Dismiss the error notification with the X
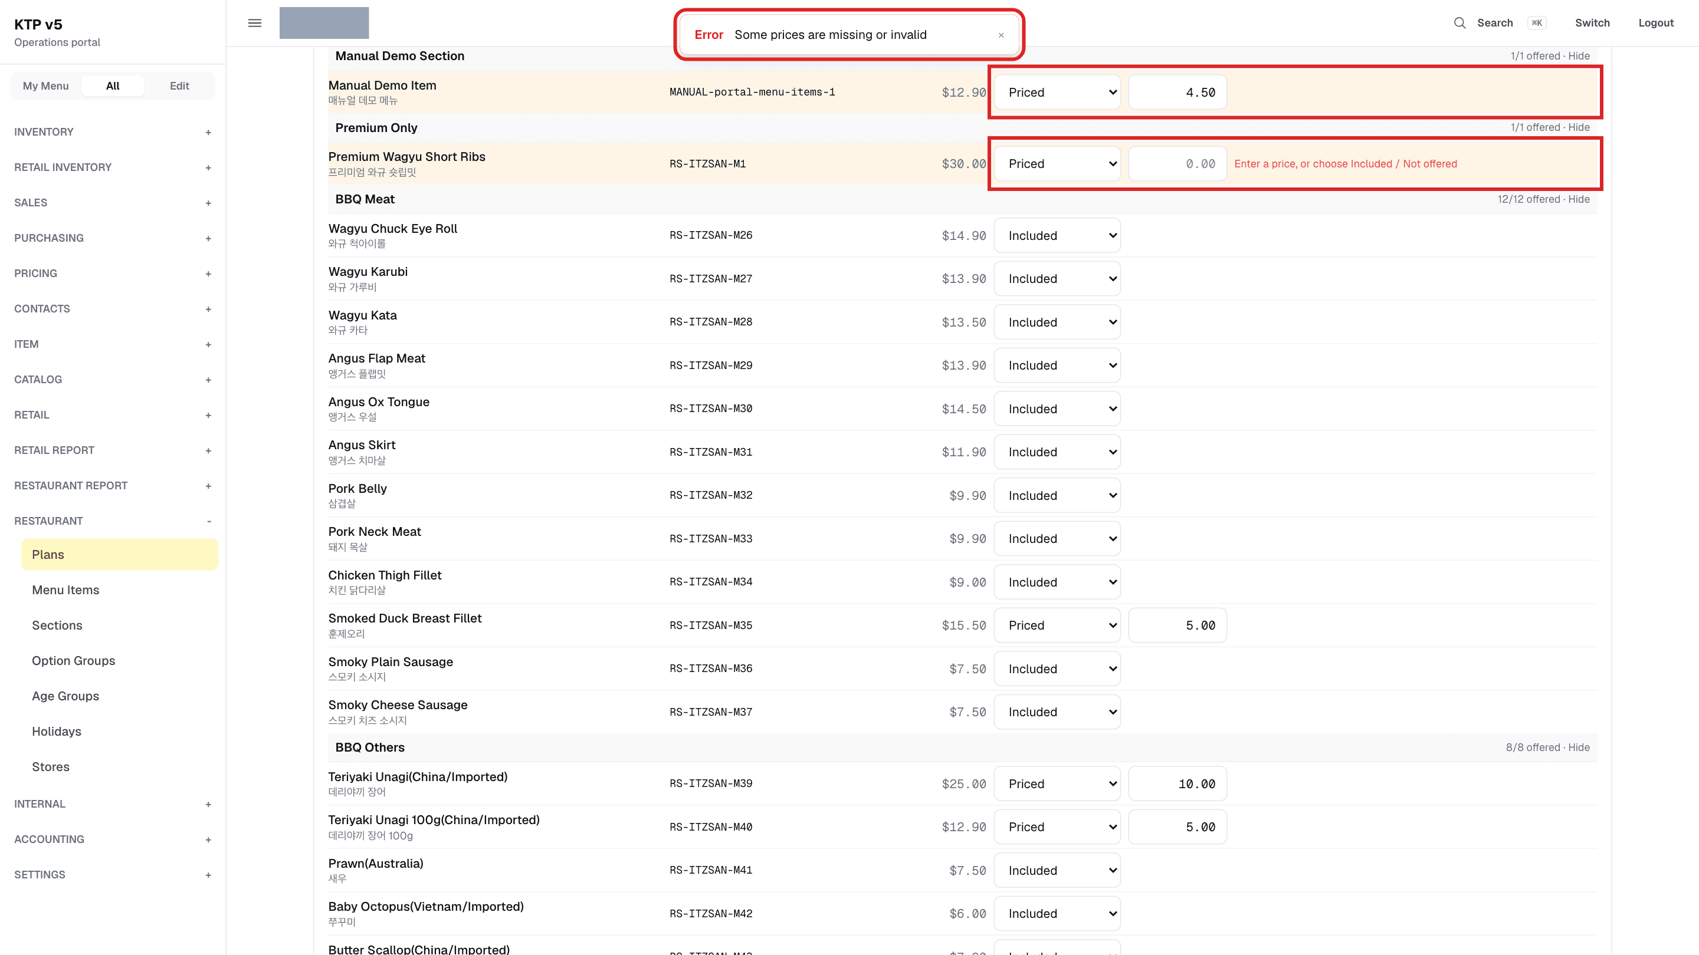 [1001, 35]
